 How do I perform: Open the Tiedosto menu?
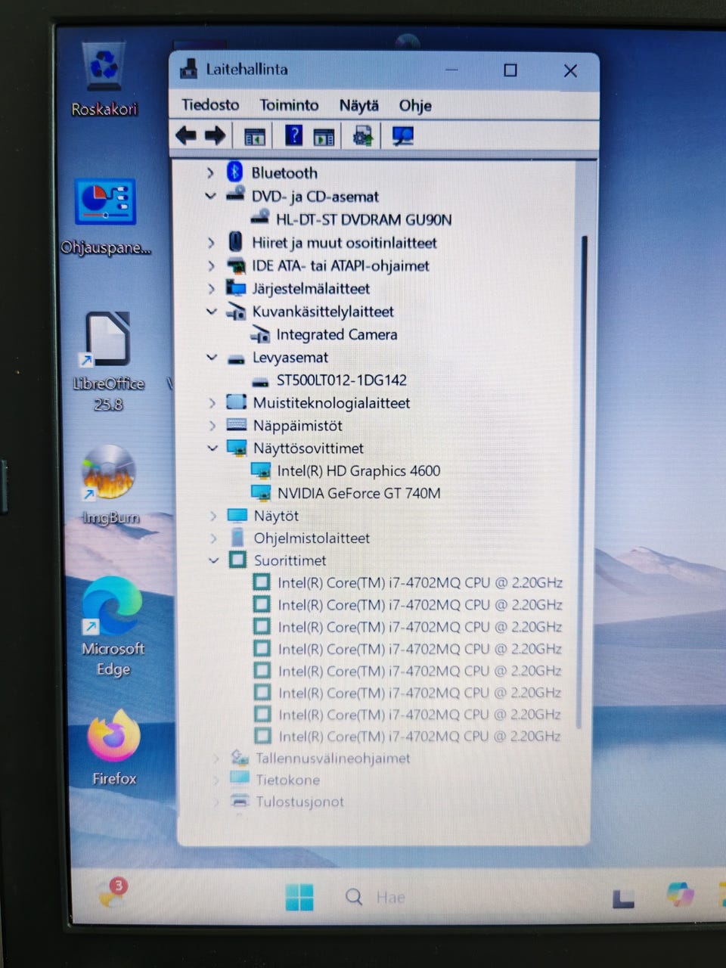(210, 105)
